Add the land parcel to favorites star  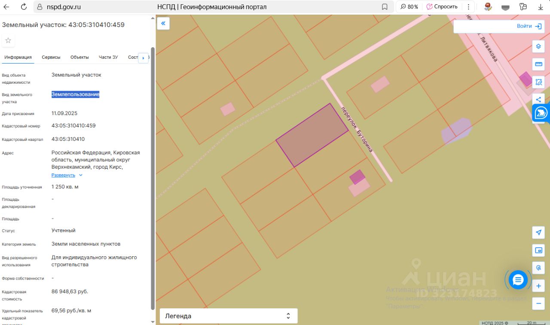(x=8, y=40)
